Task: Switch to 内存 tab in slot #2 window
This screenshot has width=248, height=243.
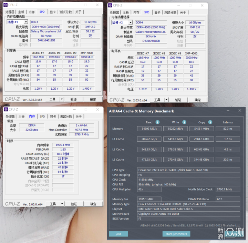Action: (136, 12)
